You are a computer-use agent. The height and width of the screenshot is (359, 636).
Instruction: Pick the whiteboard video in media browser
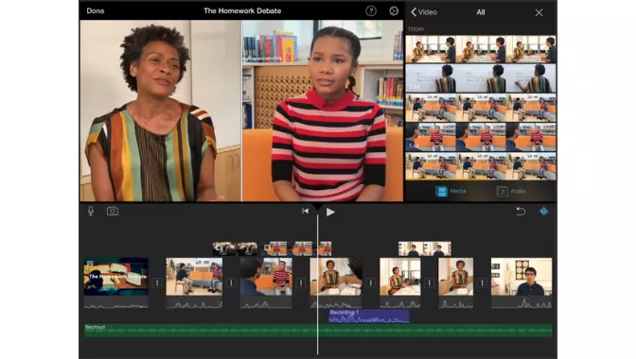coord(481,78)
